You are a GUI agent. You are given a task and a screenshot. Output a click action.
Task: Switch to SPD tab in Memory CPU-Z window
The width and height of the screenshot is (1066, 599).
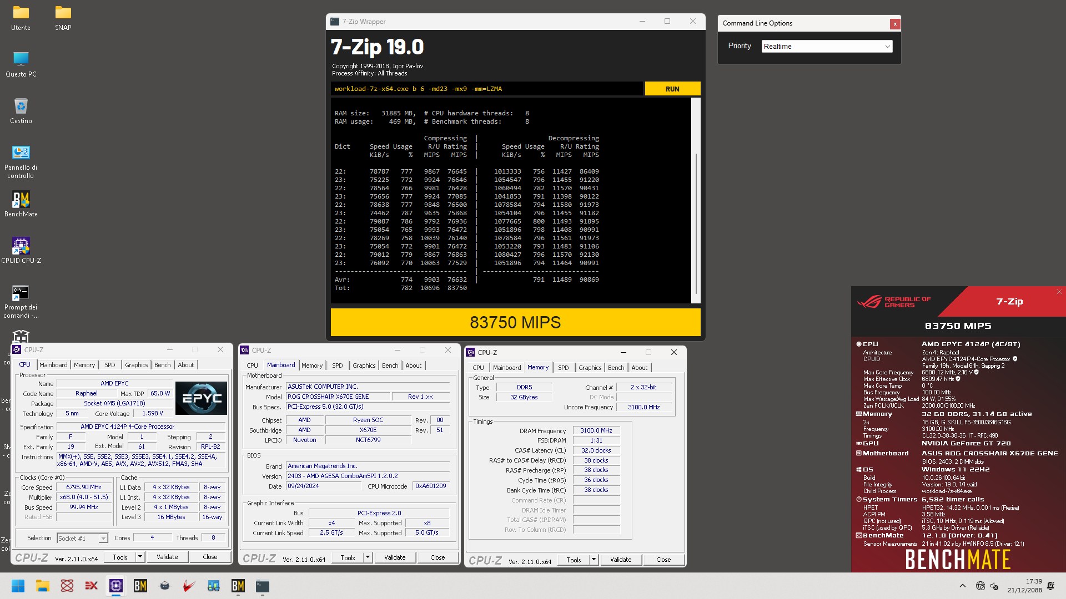pos(563,368)
